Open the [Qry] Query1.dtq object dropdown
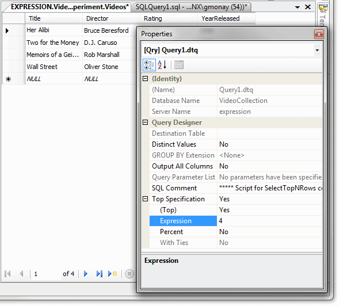This screenshot has width=340, height=306. point(317,50)
